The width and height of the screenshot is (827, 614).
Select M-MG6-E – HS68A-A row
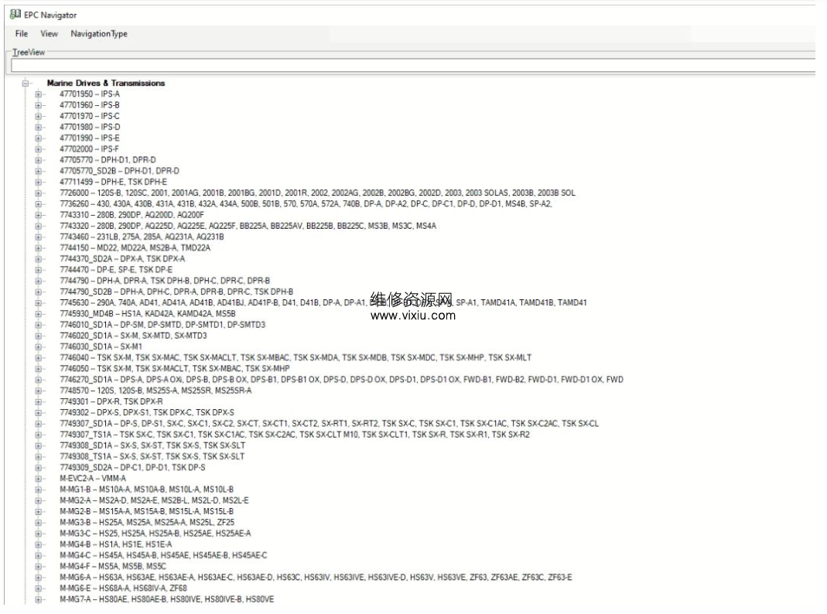coord(123,588)
